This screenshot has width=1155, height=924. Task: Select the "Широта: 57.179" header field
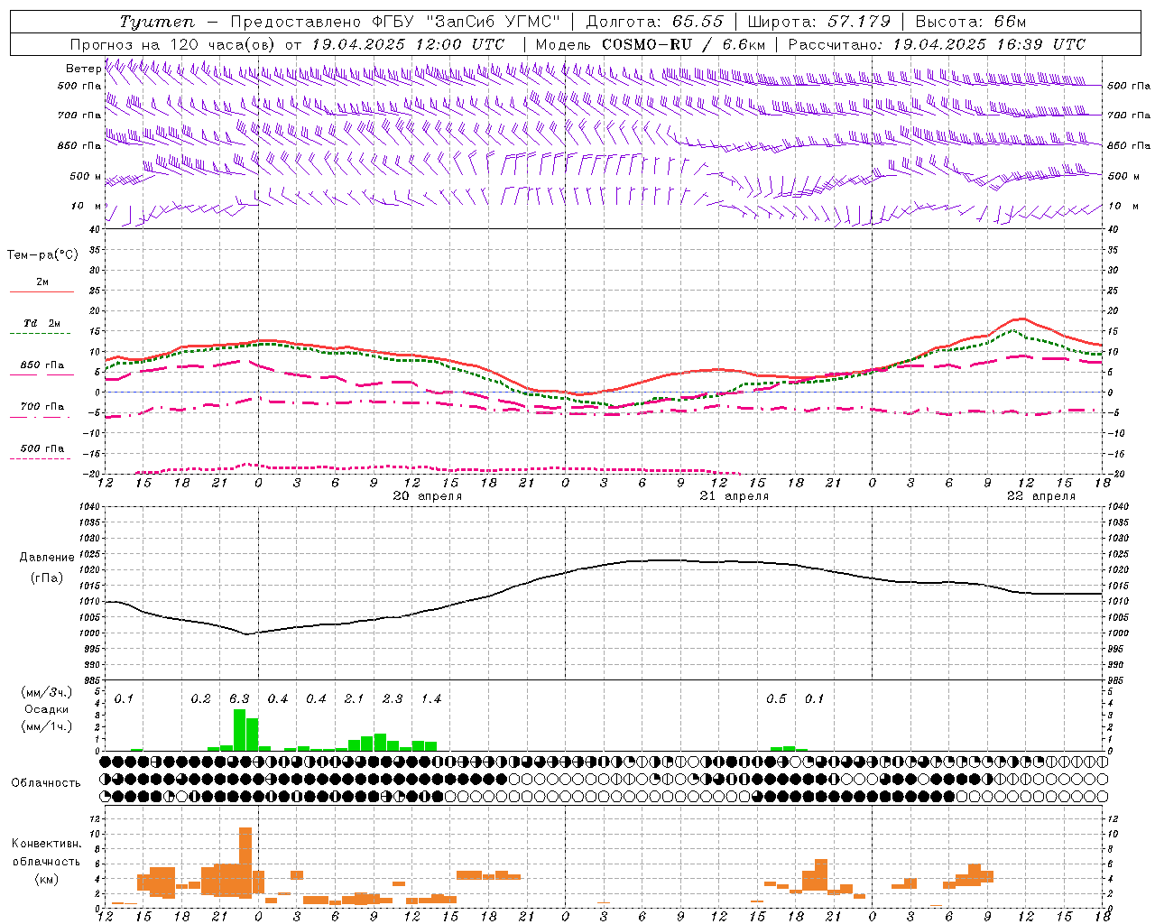tap(818, 22)
